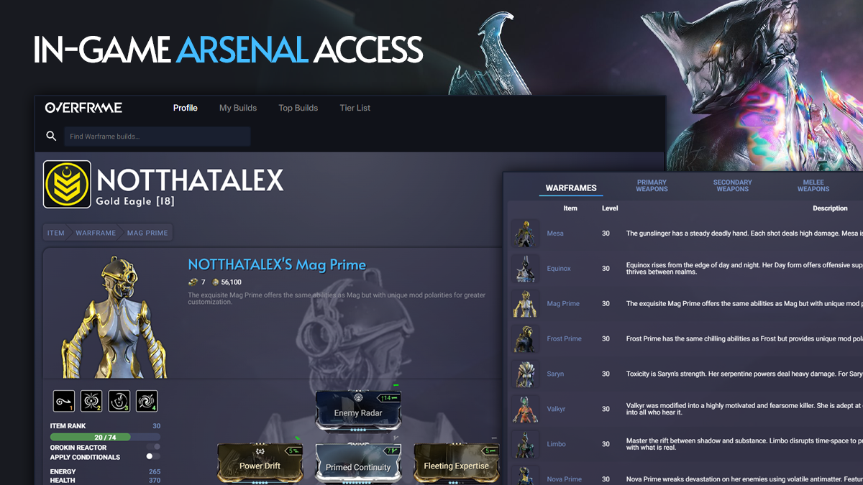Select the first Mag ability icon

coord(63,401)
